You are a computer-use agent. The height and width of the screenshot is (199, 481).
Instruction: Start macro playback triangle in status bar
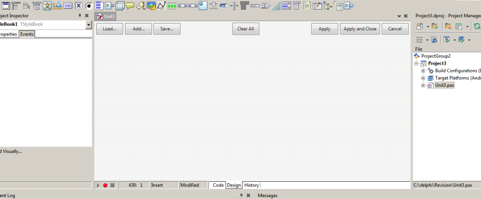click(99, 185)
